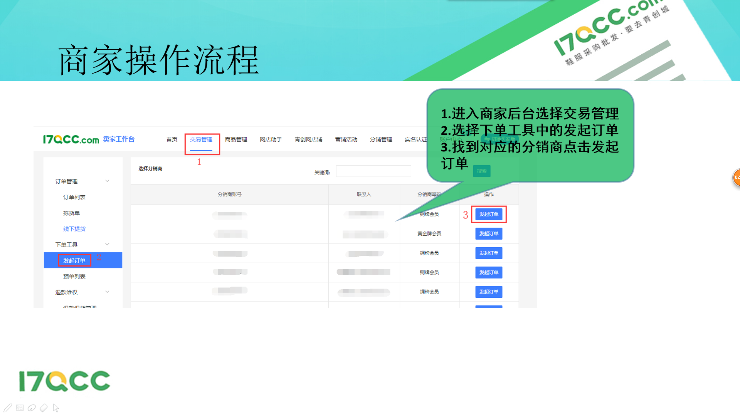Go to the 分销管理 tab
Viewport: 740px width, 416px height.
tap(381, 139)
